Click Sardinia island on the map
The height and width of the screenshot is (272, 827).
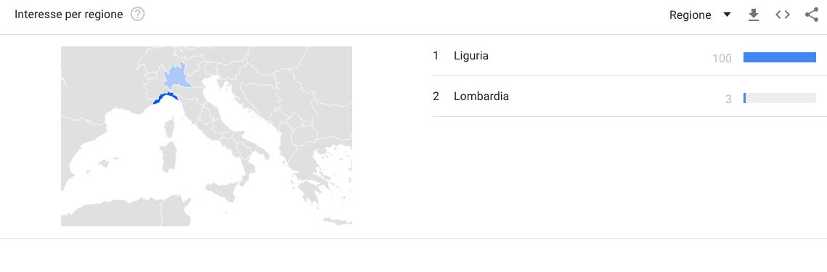click(168, 157)
